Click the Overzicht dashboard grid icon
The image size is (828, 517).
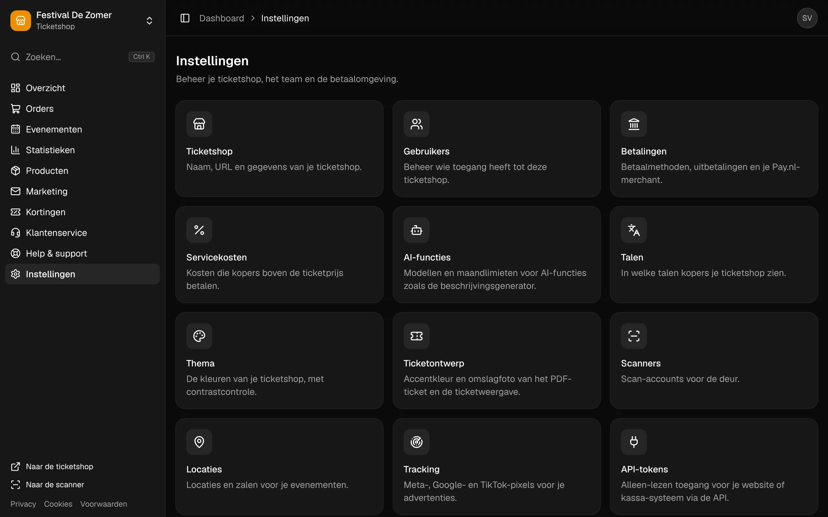16,88
